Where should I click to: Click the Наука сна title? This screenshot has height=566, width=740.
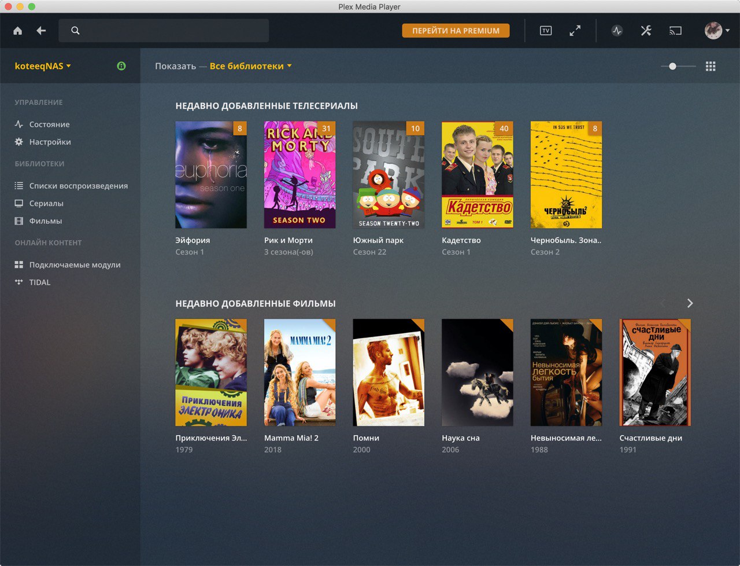click(461, 438)
